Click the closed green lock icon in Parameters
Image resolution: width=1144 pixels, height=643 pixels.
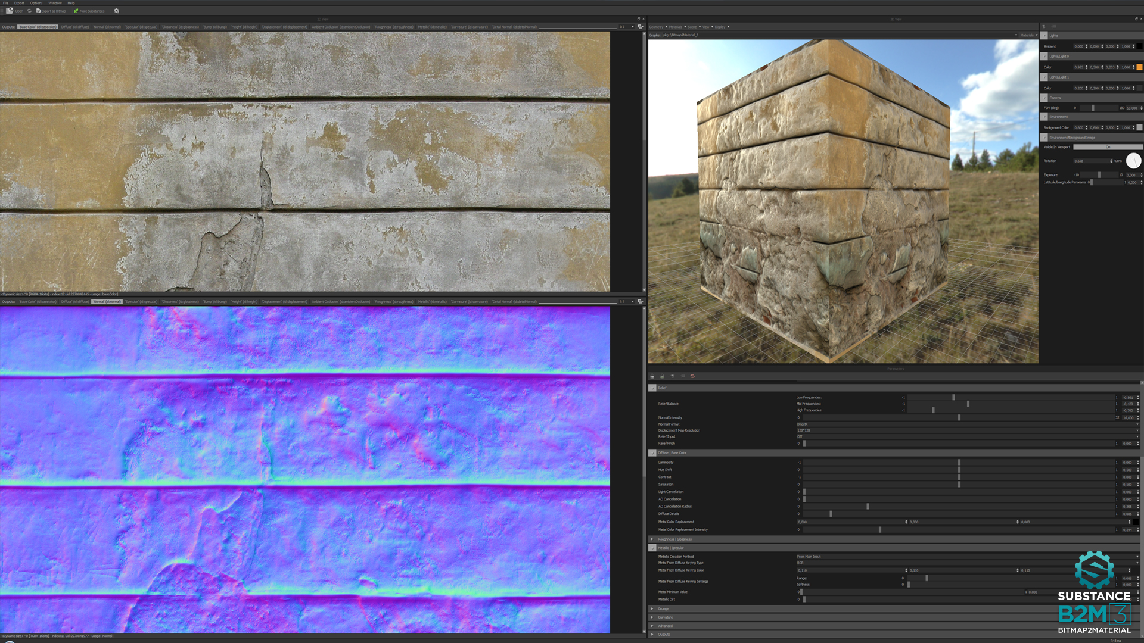pos(662,376)
